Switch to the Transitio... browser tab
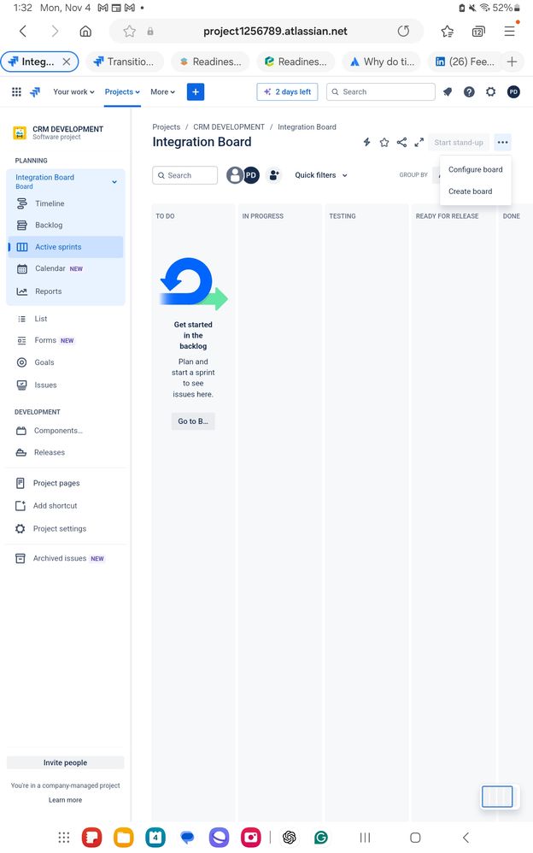Image resolution: width=533 pixels, height=853 pixels. point(125,62)
